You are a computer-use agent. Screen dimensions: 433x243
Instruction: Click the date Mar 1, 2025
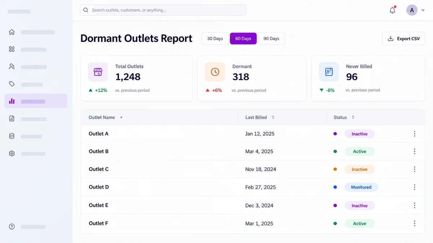click(x=259, y=224)
